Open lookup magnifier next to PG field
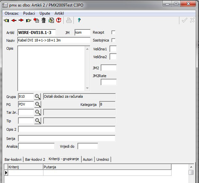The height and width of the screenshot is (183, 199). click(x=38, y=105)
